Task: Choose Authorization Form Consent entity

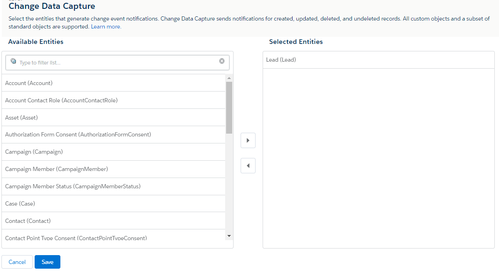Action: [114, 135]
